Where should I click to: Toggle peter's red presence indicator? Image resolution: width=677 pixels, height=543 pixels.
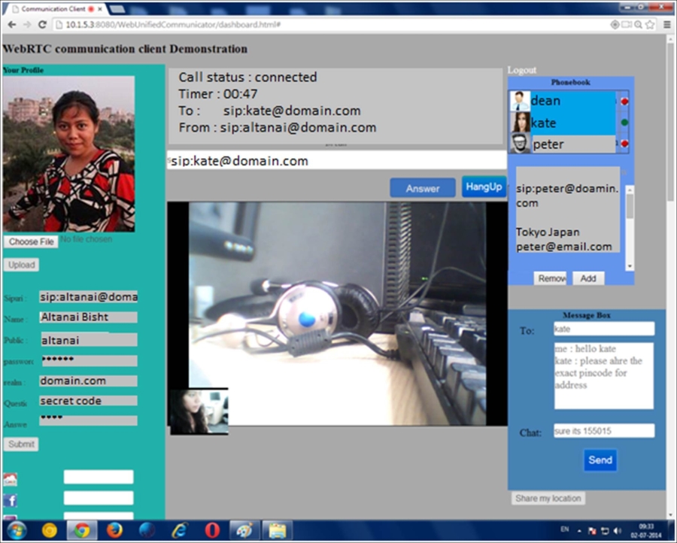click(x=624, y=142)
